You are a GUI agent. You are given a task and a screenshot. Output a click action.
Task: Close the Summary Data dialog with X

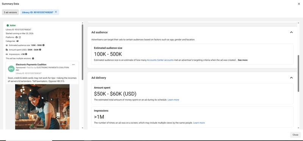tap(299, 4)
